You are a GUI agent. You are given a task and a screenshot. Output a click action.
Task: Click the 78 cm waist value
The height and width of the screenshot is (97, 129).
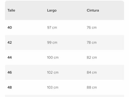[92, 42]
